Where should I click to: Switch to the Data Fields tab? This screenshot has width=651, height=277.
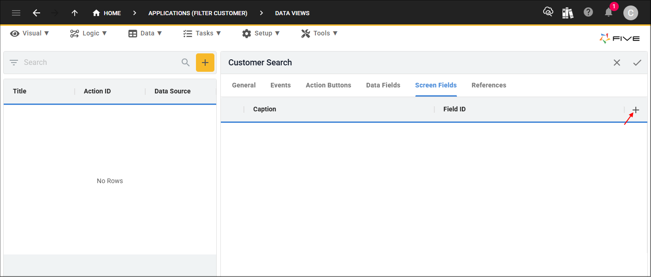pyautogui.click(x=383, y=85)
